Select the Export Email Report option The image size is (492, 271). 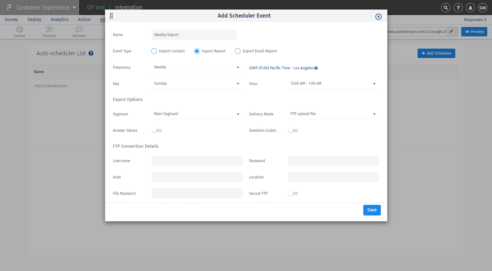(x=238, y=51)
